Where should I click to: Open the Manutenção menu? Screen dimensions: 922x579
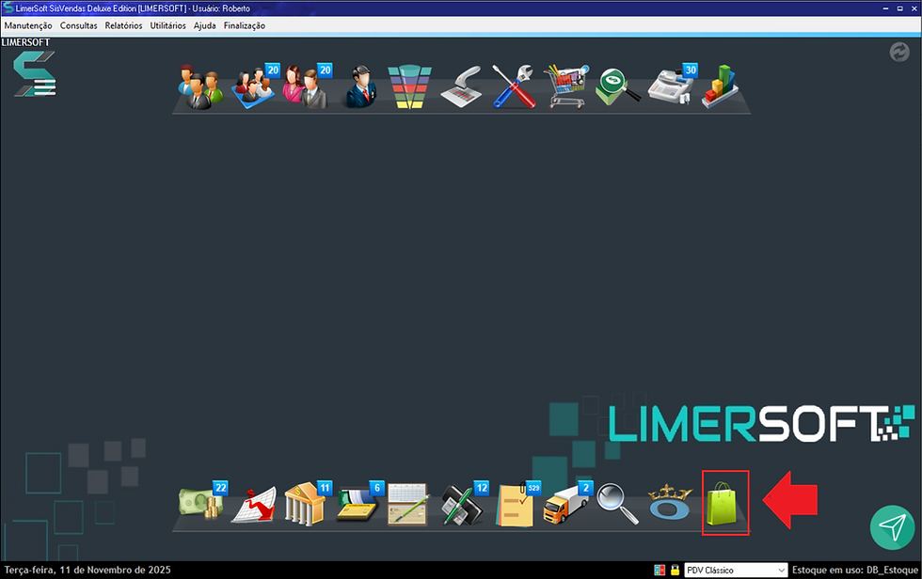click(x=28, y=25)
